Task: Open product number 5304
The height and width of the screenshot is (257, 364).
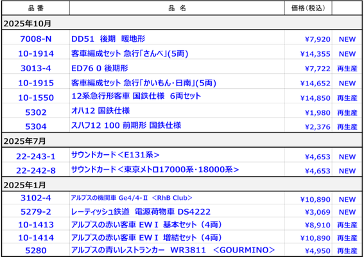Action: (x=36, y=127)
